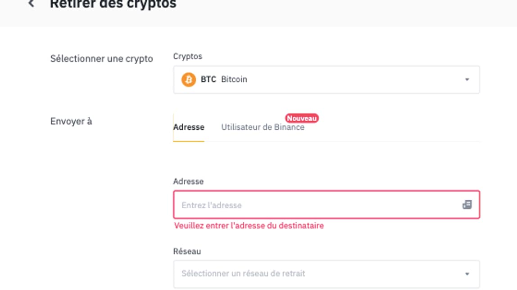The width and height of the screenshot is (517, 290).
Task: Click the Bitcoin logo in the crypto selector
Action: pos(189,79)
